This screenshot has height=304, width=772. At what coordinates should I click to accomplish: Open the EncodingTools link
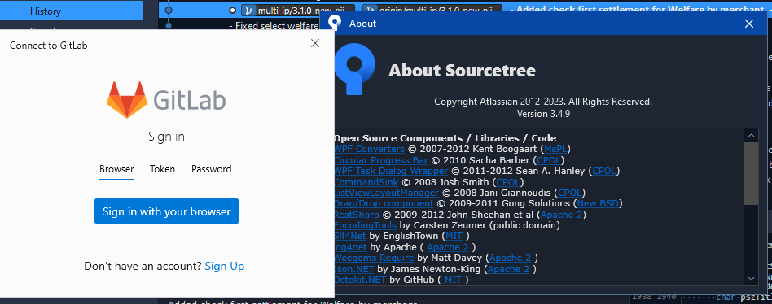click(365, 225)
